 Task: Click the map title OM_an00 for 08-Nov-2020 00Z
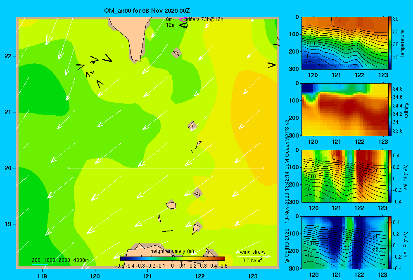point(147,11)
